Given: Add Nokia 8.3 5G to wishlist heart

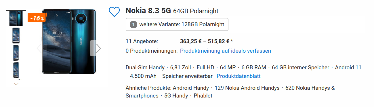Looking at the screenshot, I should (114, 12).
